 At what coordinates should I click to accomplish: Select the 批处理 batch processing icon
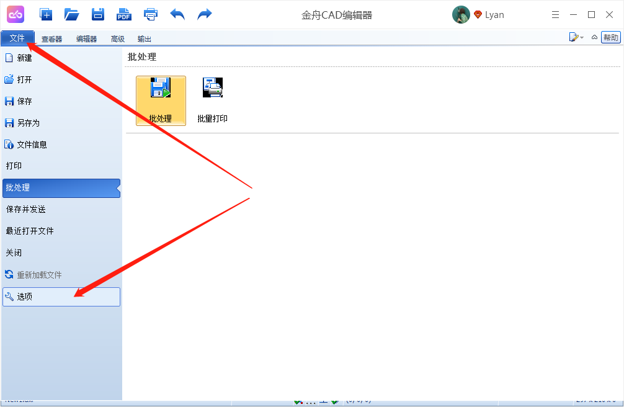coord(161,101)
